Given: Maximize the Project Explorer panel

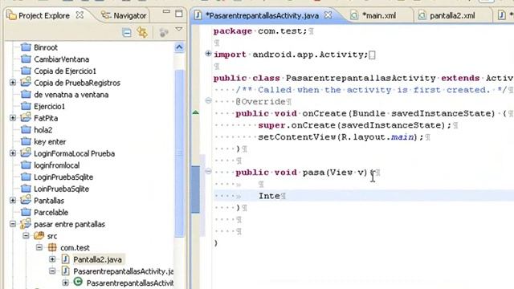Looking at the screenshot, I should tap(178, 14).
